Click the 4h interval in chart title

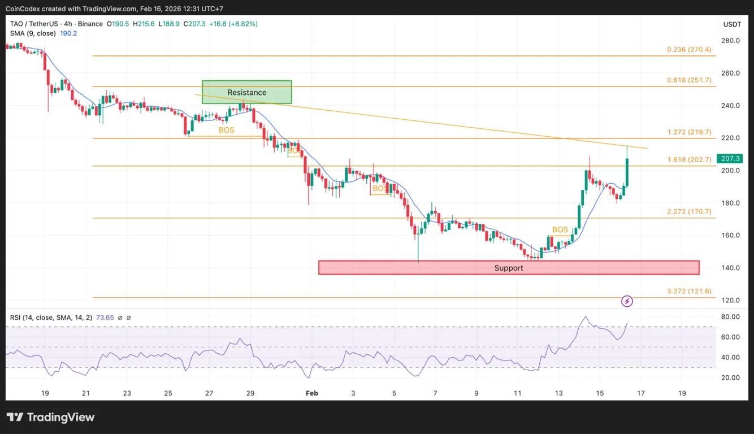coord(68,24)
